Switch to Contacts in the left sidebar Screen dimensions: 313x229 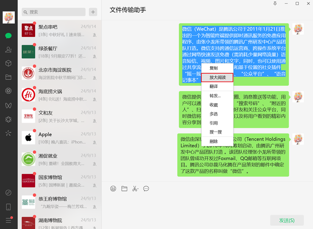tap(9, 49)
